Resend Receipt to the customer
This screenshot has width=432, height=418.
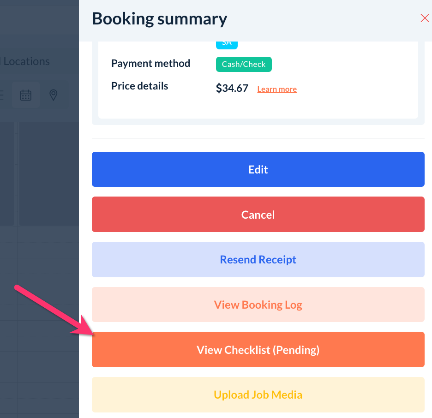tap(258, 260)
